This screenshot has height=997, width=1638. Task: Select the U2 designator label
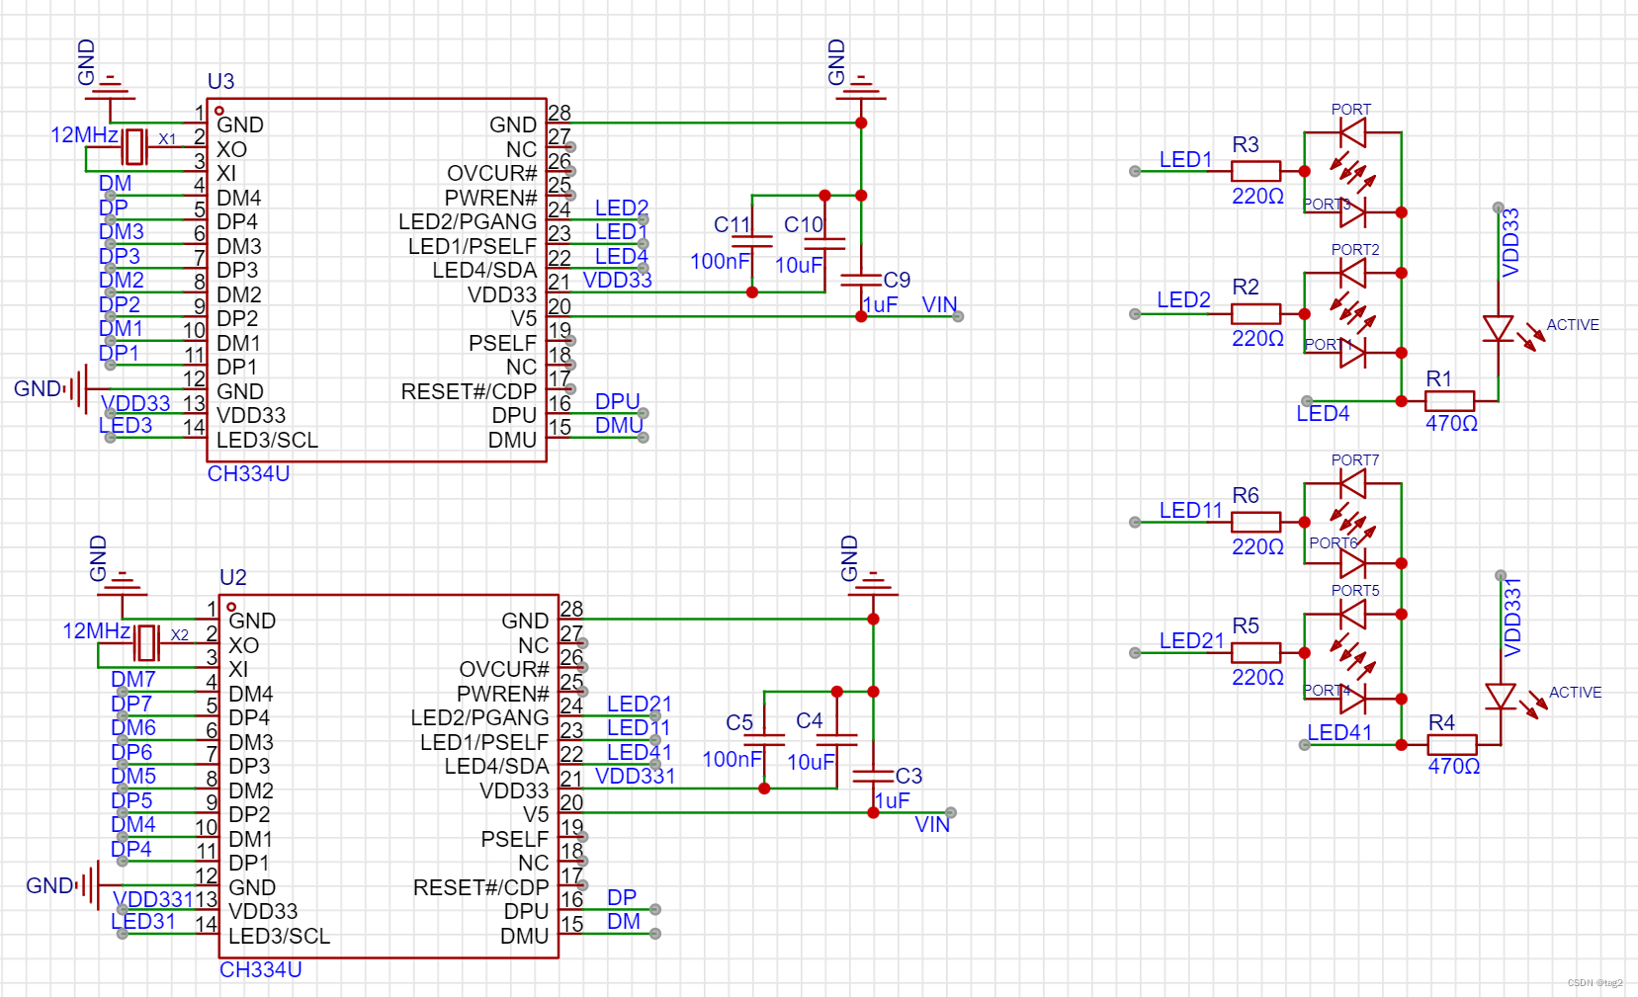click(233, 577)
